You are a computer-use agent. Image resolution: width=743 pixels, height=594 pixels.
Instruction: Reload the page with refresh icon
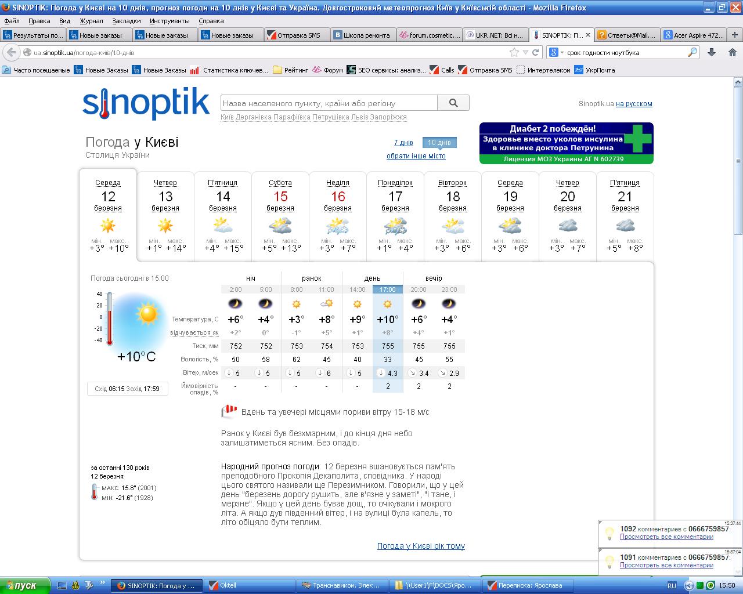point(535,52)
